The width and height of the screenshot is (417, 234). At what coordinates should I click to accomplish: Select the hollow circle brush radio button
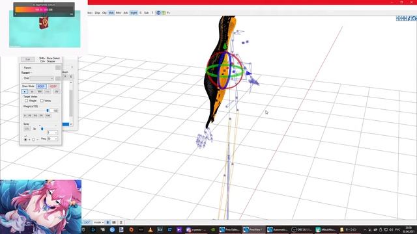click(33, 140)
